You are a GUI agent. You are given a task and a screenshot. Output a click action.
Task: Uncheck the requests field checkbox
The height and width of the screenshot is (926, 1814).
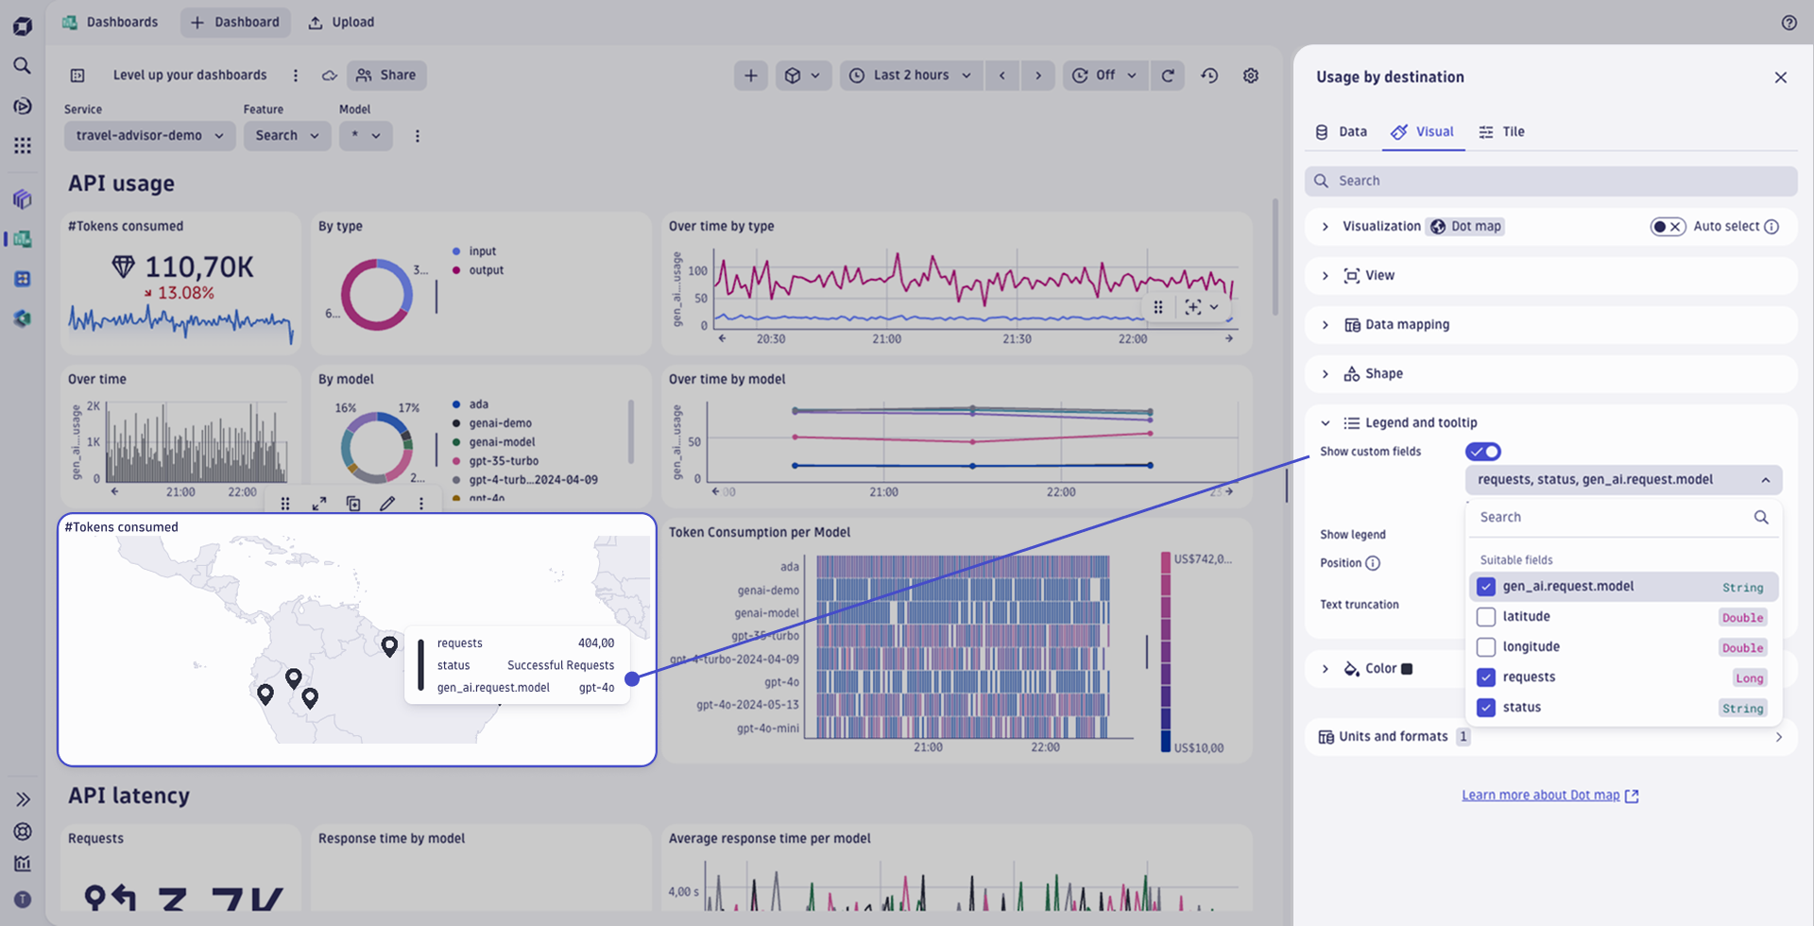(x=1485, y=677)
